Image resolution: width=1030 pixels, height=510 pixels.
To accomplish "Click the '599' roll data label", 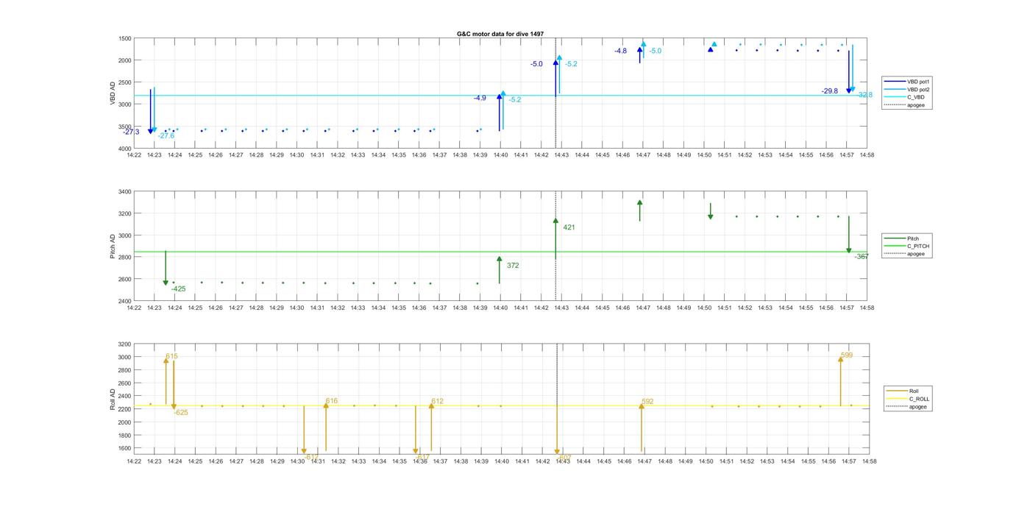I will pos(847,355).
